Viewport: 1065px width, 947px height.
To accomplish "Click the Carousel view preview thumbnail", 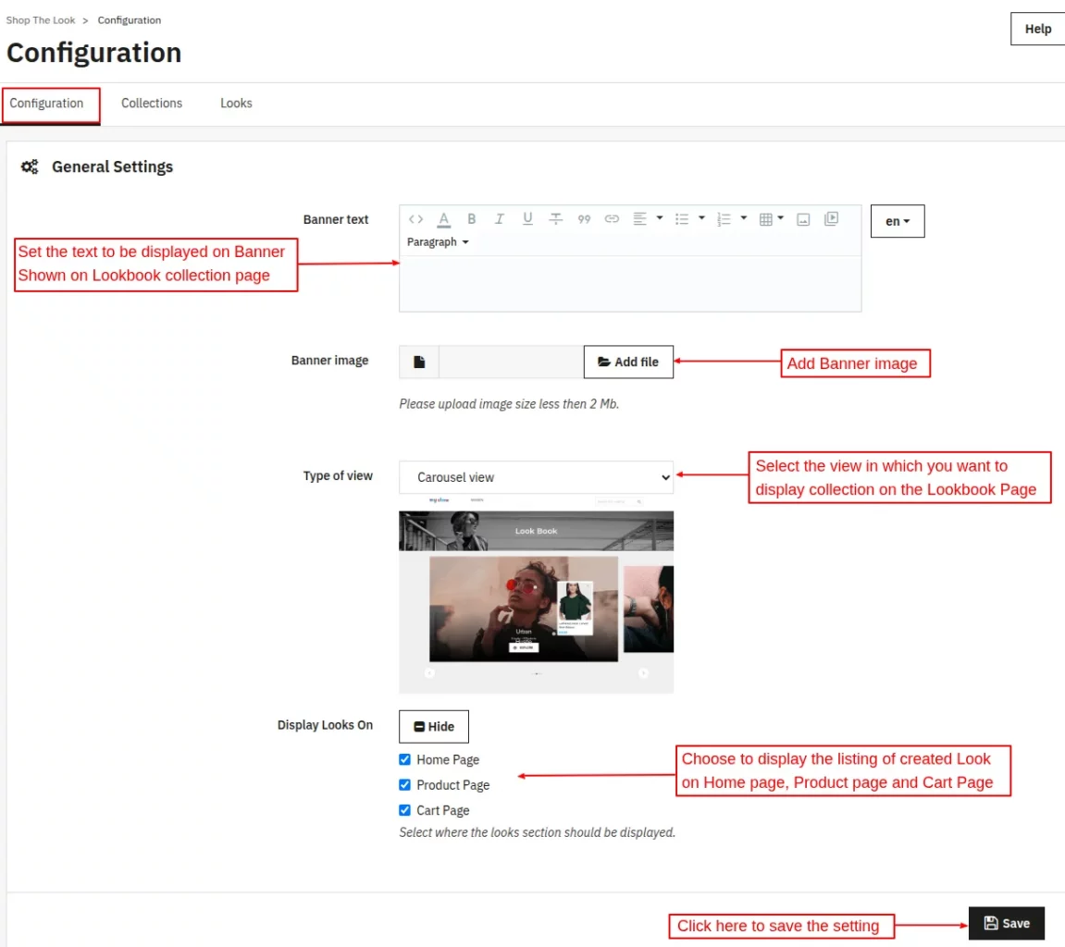I will (x=536, y=594).
